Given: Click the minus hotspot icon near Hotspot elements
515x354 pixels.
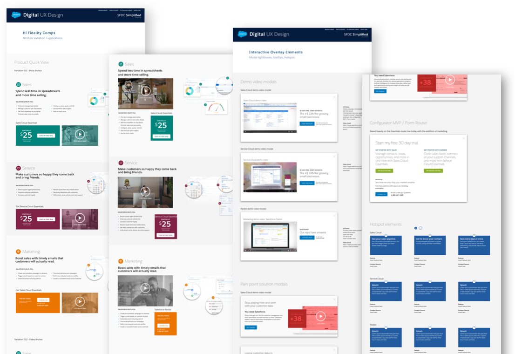Looking at the screenshot, I should (420, 228).
